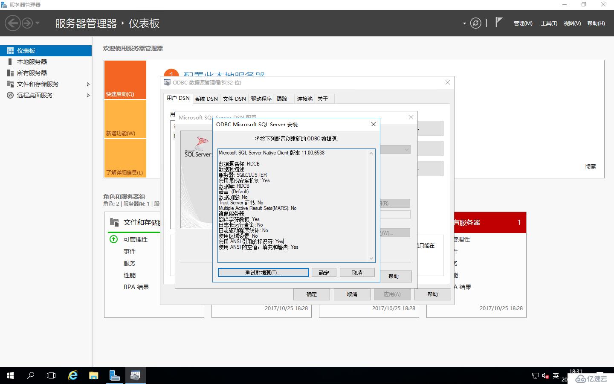Click 帮助 in the ODBC administrator window
Viewport: 614px width, 384px height.
click(433, 294)
